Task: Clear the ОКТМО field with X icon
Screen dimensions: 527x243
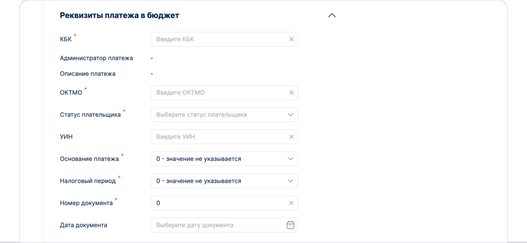Action: (x=291, y=93)
